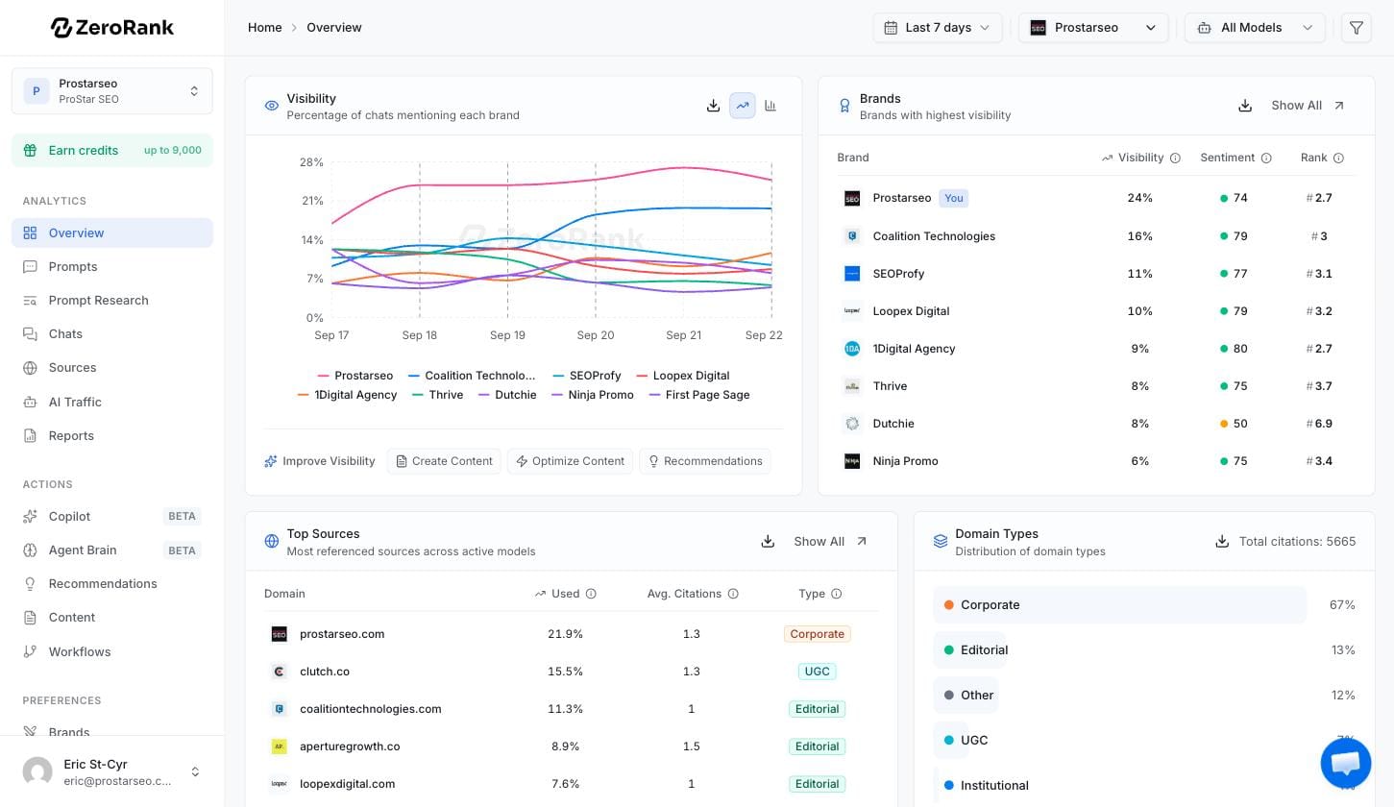This screenshot has height=807, width=1394.
Task: Click the clutch.co favicon
Action: (x=279, y=672)
